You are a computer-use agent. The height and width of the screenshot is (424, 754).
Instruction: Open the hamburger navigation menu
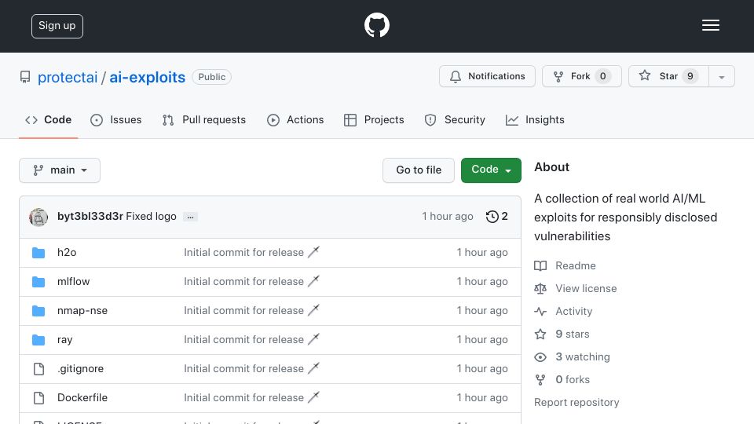(x=710, y=25)
